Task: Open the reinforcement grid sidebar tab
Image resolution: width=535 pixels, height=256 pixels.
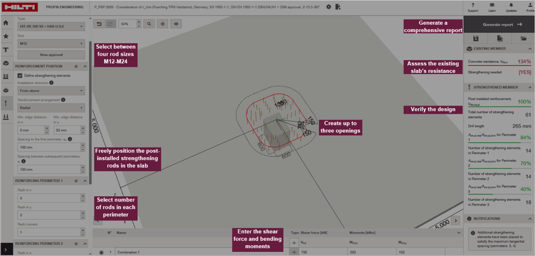Action: [x=6, y=76]
